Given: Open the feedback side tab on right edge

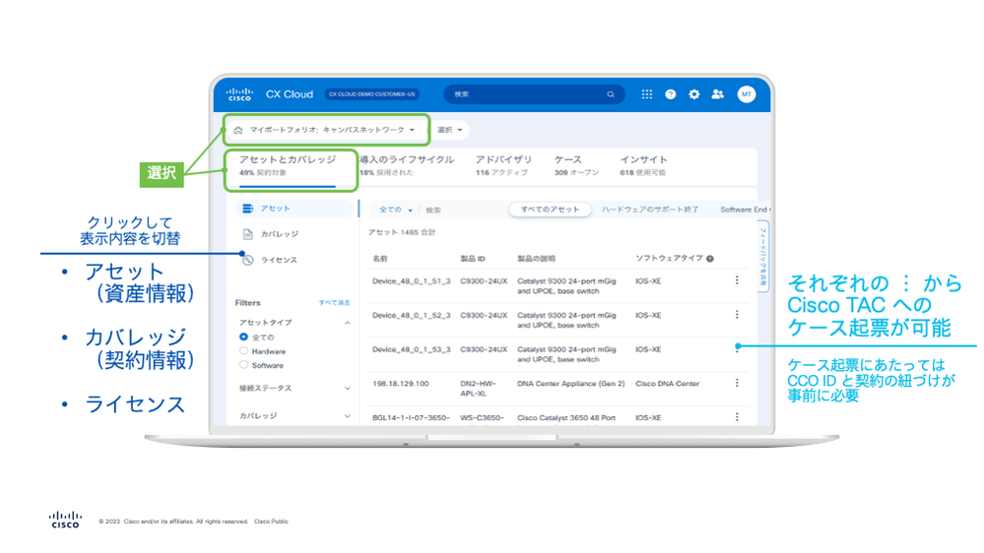Looking at the screenshot, I should click(x=763, y=257).
